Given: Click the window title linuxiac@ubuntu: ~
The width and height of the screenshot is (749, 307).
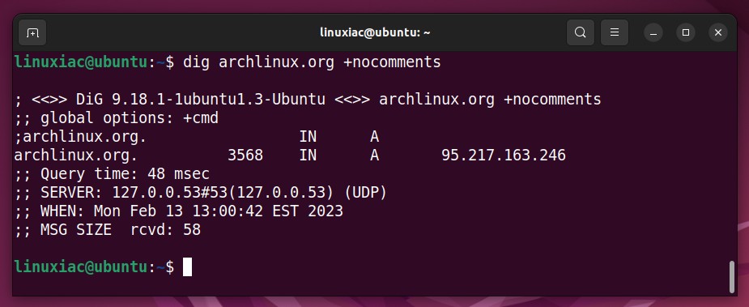Looking at the screenshot, I should coord(375,32).
